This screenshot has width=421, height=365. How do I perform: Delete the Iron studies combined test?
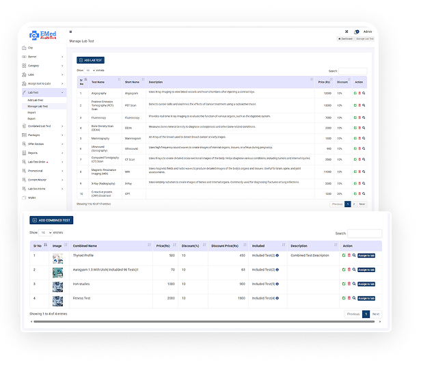pyautogui.click(x=349, y=283)
